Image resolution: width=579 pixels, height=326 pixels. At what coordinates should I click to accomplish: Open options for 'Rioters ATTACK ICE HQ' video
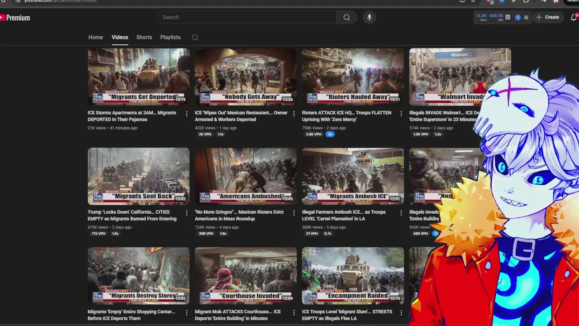pos(401,114)
